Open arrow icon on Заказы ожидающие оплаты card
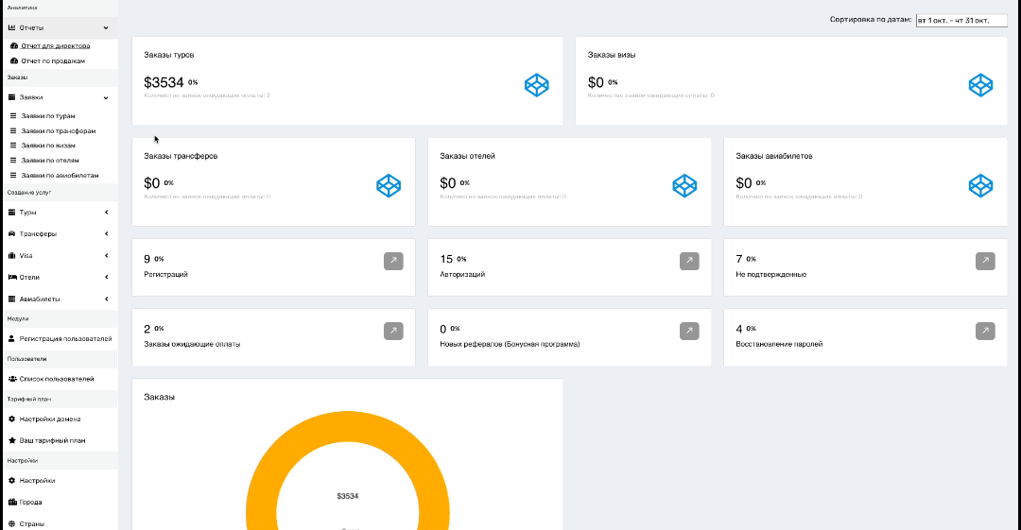This screenshot has height=530, width=1021. pyautogui.click(x=393, y=331)
